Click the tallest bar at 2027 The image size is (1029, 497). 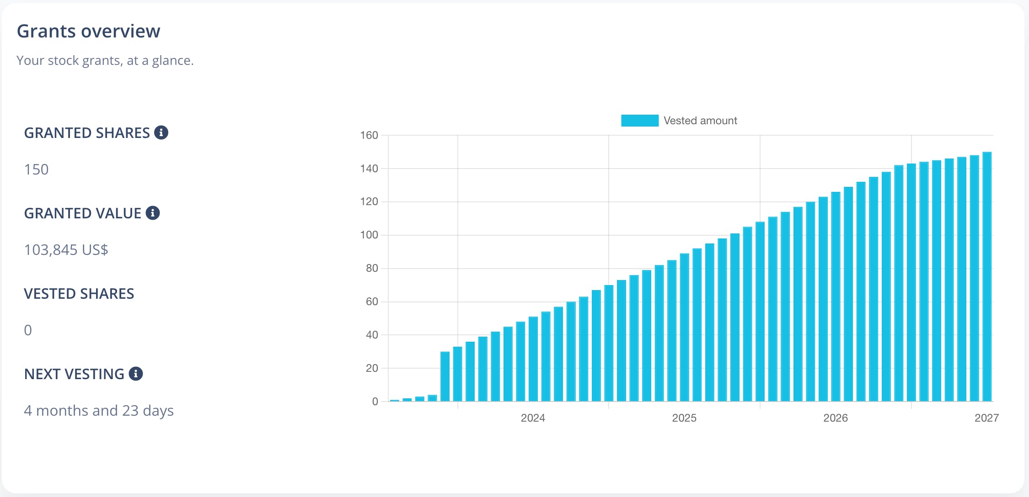(x=987, y=277)
